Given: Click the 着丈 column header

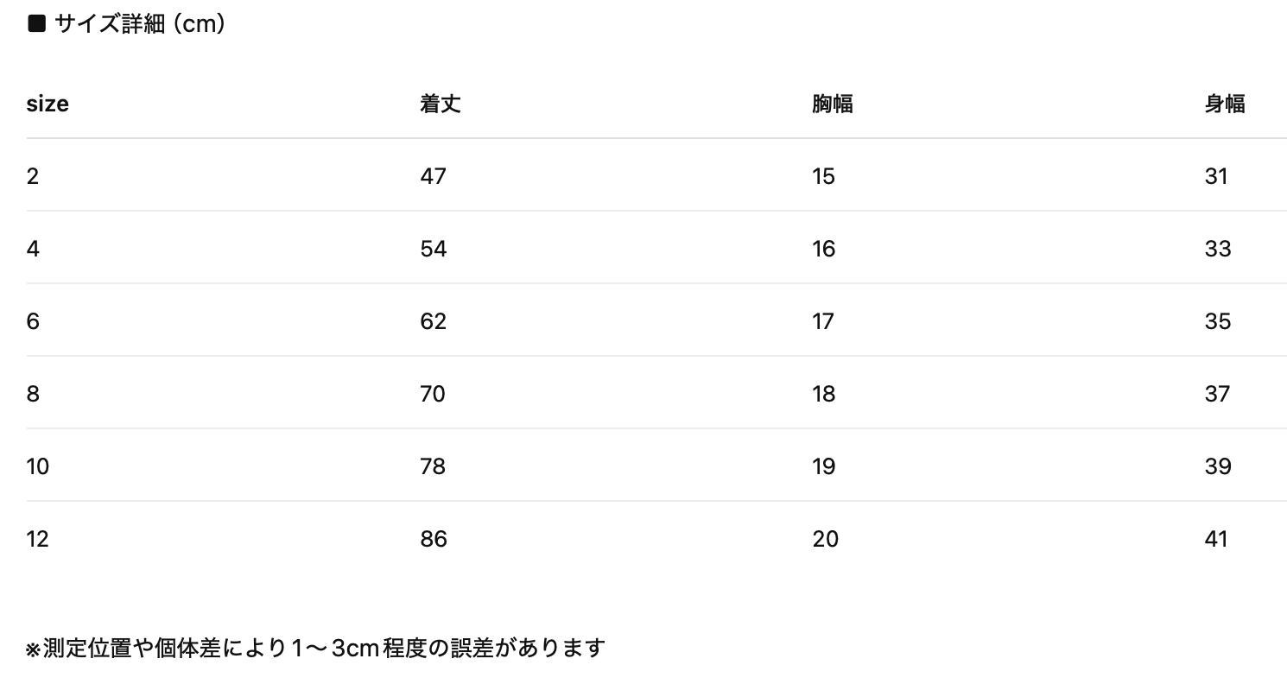Looking at the screenshot, I should (x=441, y=104).
